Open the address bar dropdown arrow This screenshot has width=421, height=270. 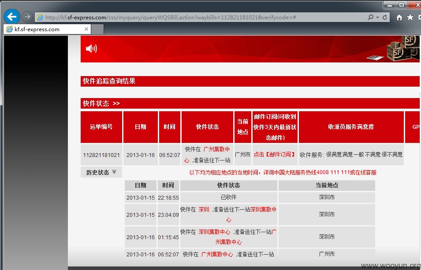[377, 18]
